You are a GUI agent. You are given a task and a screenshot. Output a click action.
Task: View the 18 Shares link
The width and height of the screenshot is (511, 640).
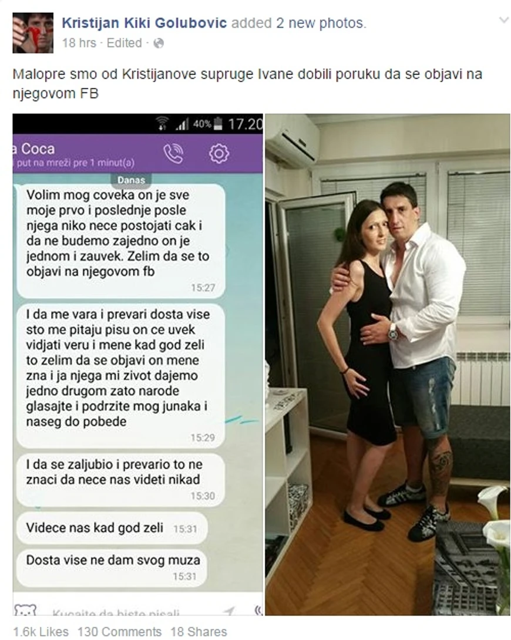199,632
